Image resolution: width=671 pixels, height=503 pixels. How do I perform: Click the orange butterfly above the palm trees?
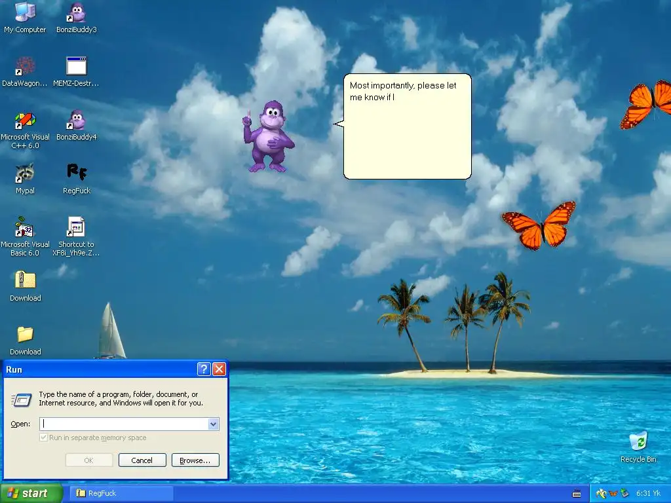coord(540,225)
